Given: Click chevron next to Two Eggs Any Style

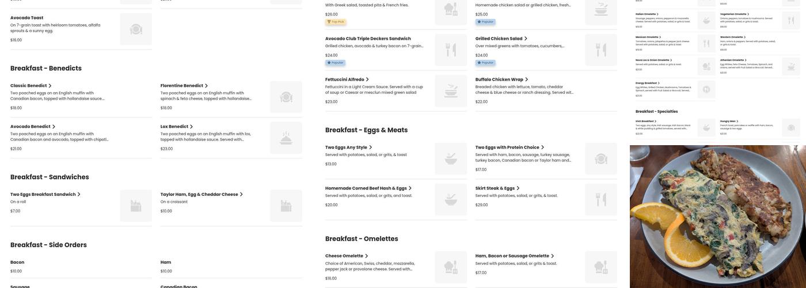Looking at the screenshot, I should pos(370,147).
